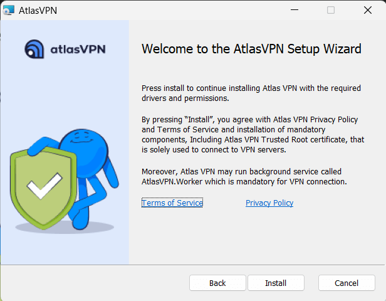
Task: Click the paragraph starting with By pressing Install
Action: pyautogui.click(x=251, y=135)
